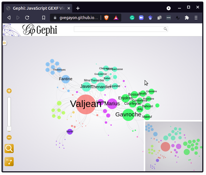Open the browser extensions puzzle icon
This screenshot has width=206, height=175.
tap(187, 18)
